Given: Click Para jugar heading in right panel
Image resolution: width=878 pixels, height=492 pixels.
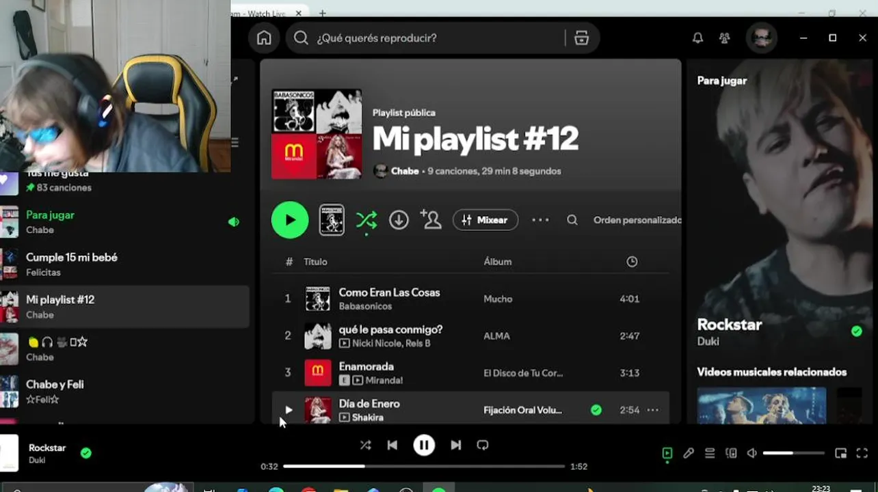Looking at the screenshot, I should (x=722, y=81).
